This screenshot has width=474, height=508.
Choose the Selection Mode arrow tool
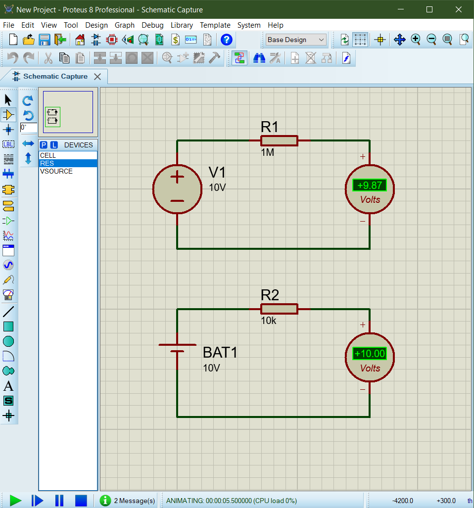pyautogui.click(x=8, y=100)
